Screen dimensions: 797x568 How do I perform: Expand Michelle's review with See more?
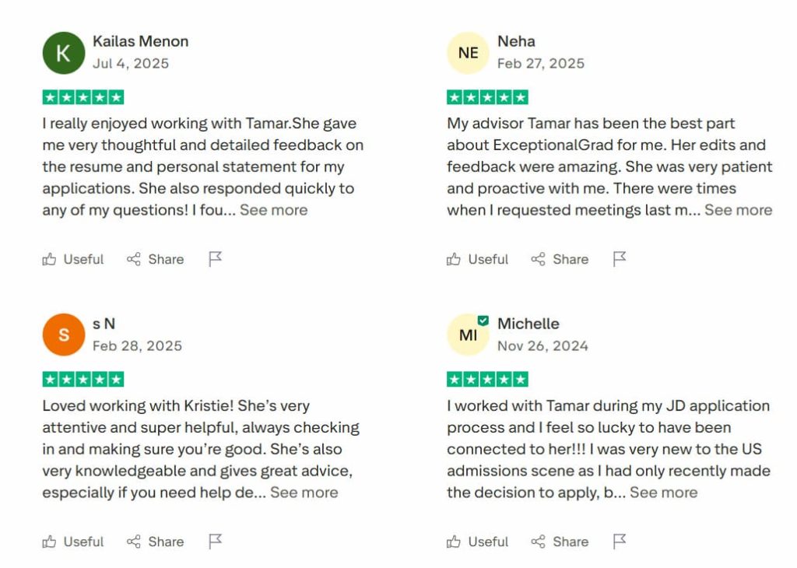(x=663, y=493)
